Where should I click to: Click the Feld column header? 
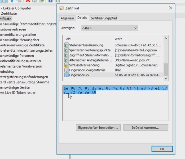tap(88, 39)
